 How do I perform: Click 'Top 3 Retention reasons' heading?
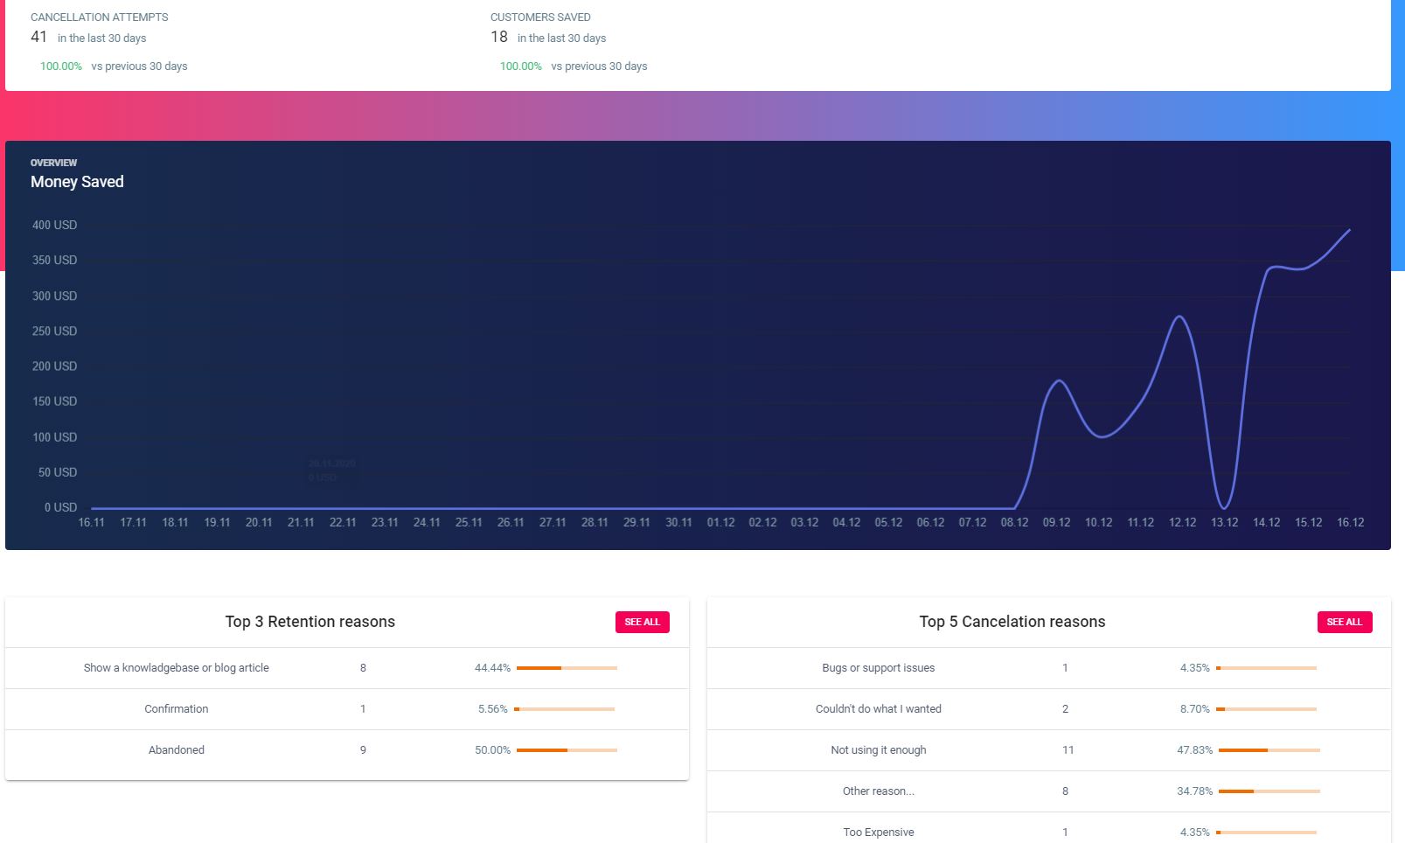(x=310, y=622)
